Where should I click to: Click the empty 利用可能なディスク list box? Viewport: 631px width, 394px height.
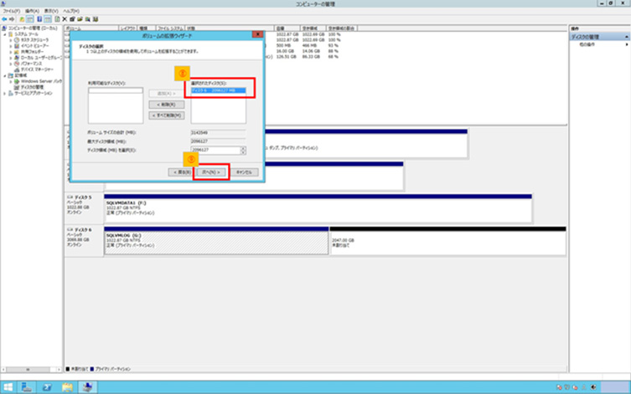click(116, 105)
